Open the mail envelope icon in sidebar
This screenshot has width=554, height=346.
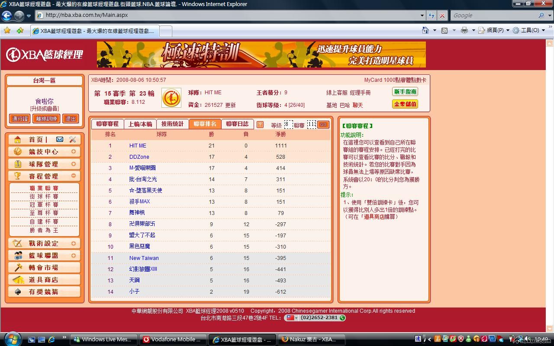pyautogui.click(x=60, y=139)
